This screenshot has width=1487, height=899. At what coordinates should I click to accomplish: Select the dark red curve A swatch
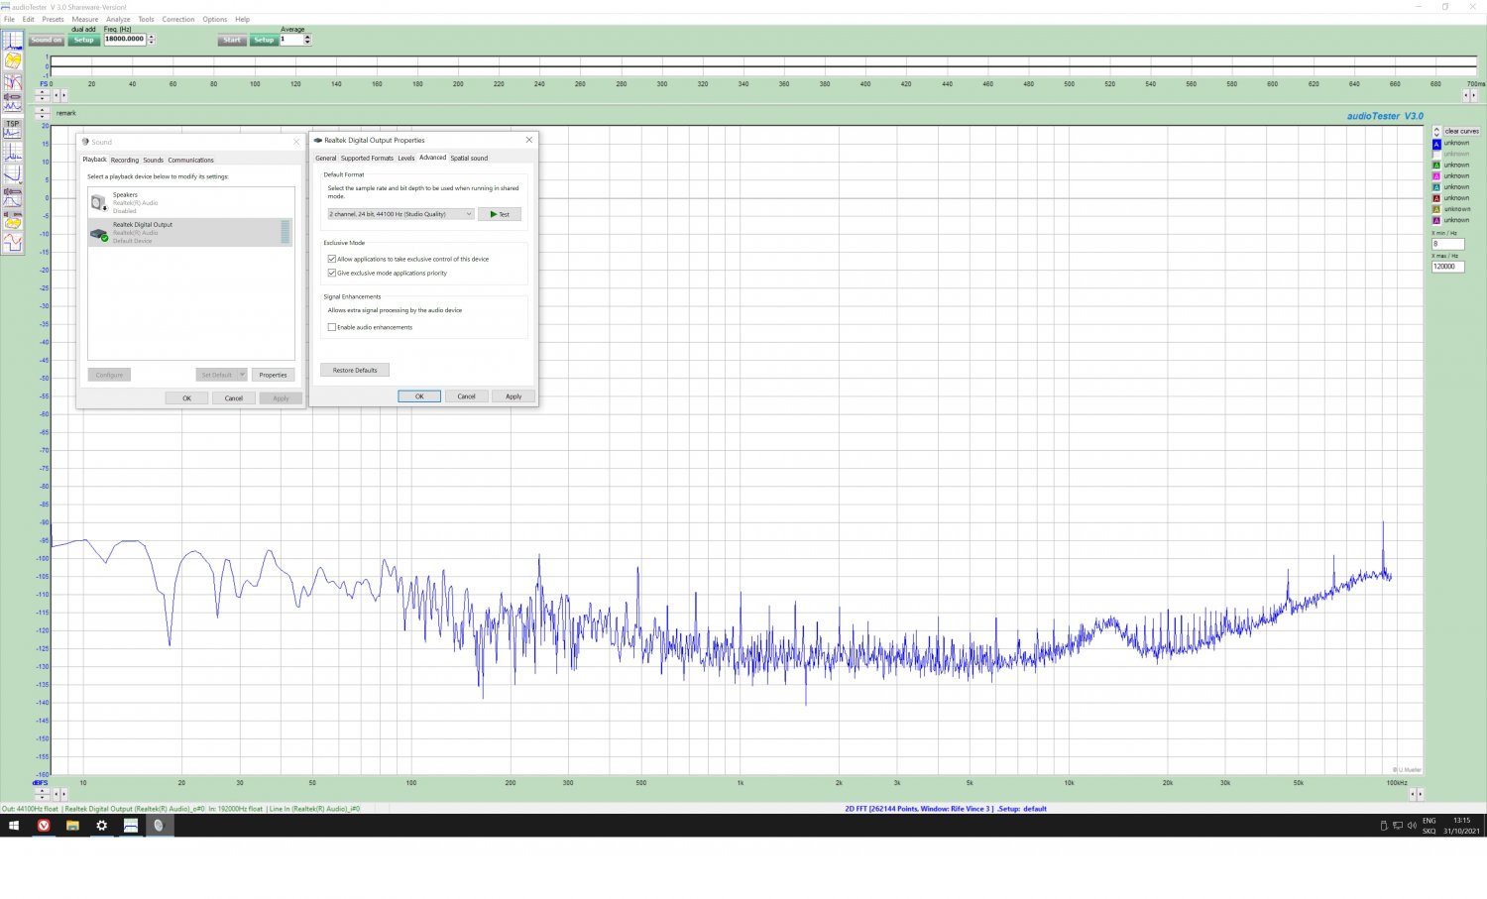click(x=1436, y=198)
